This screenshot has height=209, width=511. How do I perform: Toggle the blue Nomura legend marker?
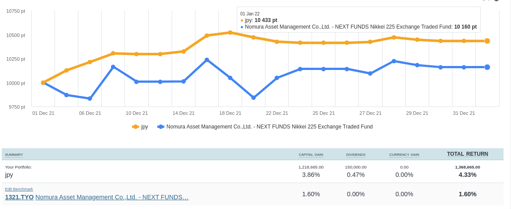click(x=161, y=127)
